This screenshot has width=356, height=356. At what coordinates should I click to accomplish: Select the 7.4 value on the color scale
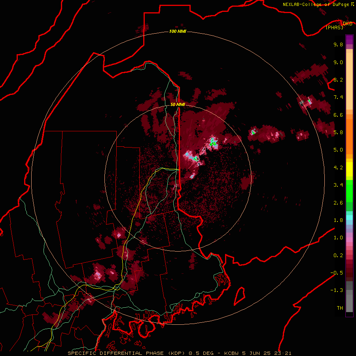coord(338,97)
